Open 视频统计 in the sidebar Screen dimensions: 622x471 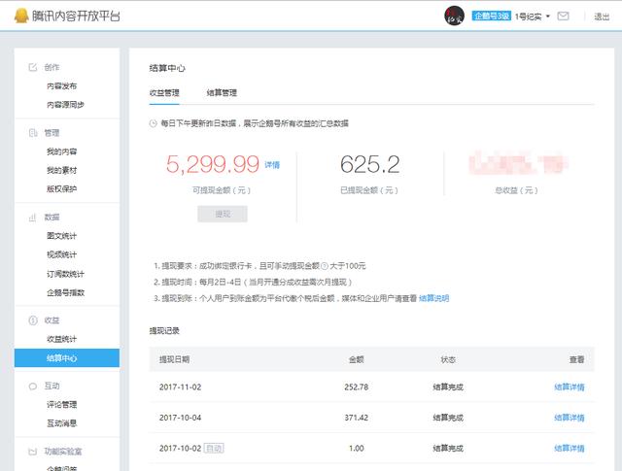click(61, 254)
